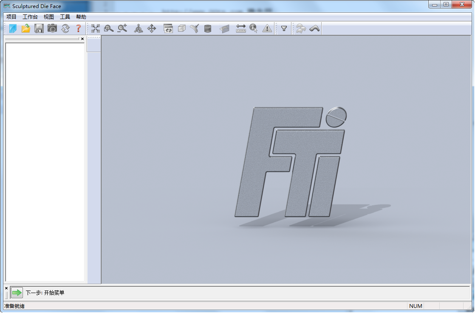Open the 工作台 menu
475x313 pixels.
pyautogui.click(x=30, y=17)
